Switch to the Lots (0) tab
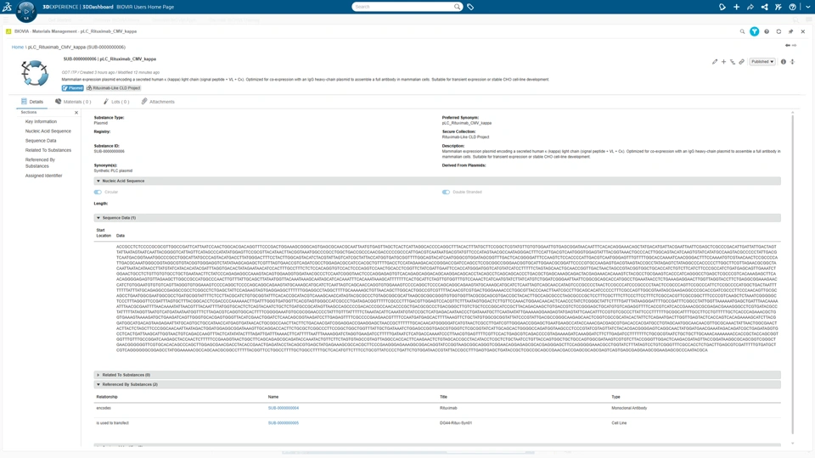 coord(116,102)
